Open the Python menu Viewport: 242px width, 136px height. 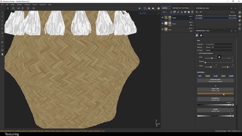point(35,5)
